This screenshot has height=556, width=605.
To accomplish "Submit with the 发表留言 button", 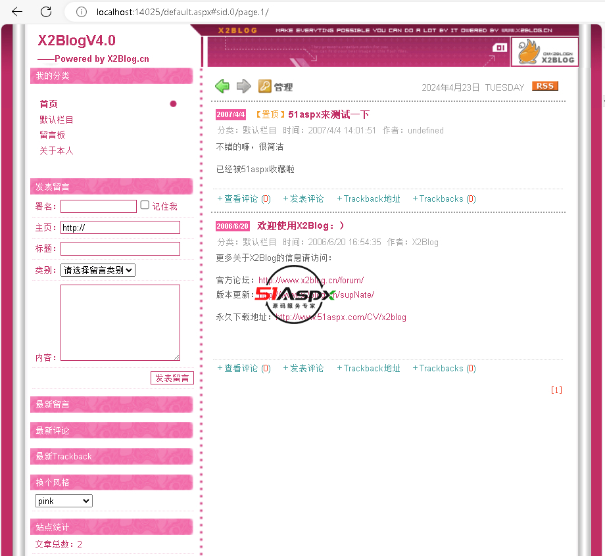I will (x=172, y=378).
